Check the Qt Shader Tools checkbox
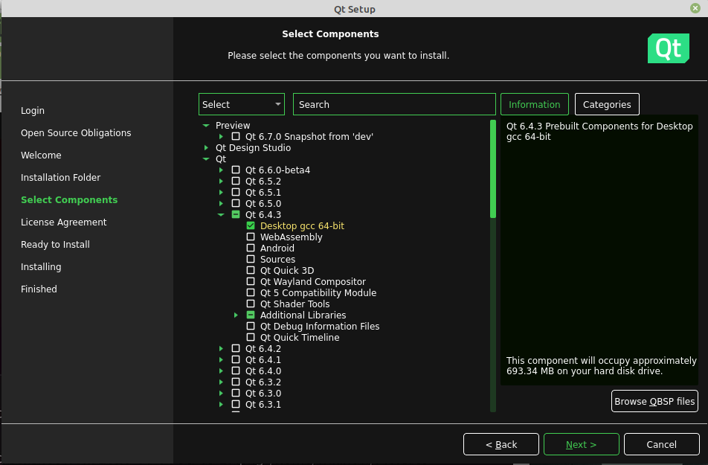 pyautogui.click(x=251, y=304)
